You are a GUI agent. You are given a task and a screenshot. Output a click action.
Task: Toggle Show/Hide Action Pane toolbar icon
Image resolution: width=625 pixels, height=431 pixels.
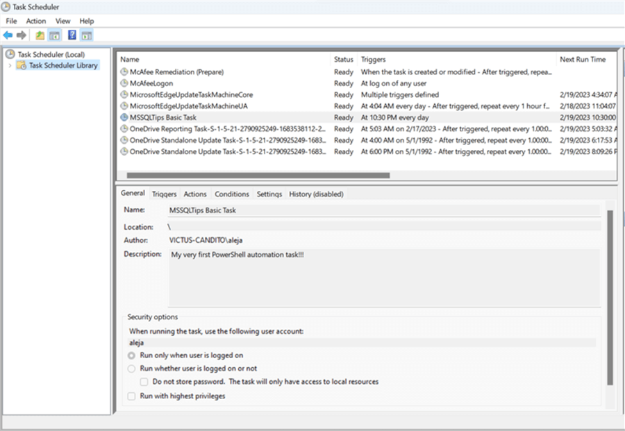coord(87,35)
